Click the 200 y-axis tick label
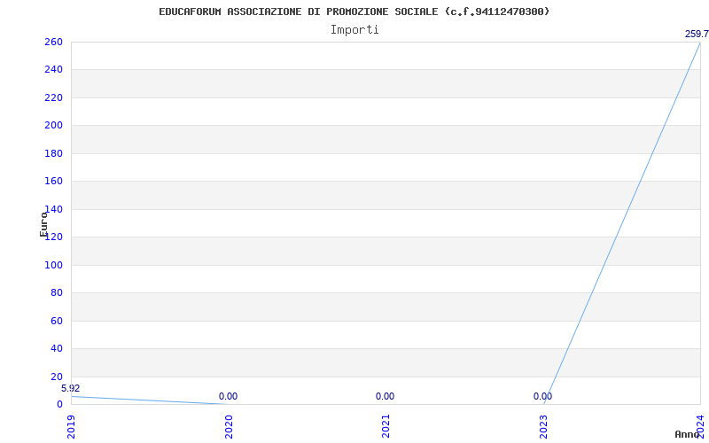This screenshot has width=709, height=443. (x=53, y=125)
